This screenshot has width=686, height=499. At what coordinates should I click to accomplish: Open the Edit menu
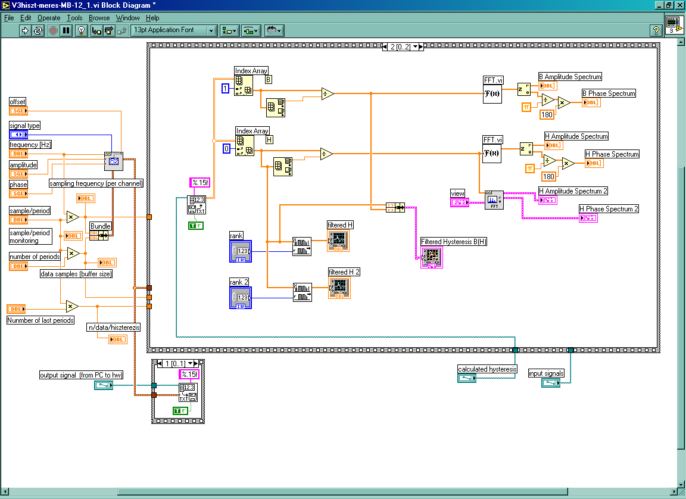pyautogui.click(x=26, y=18)
